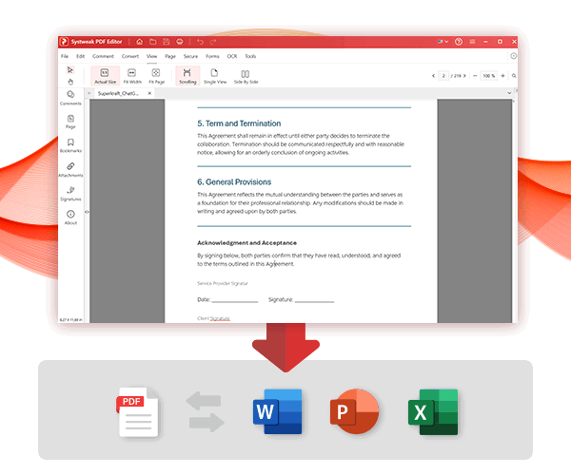Open the Edit menu
This screenshot has width=571, height=475.
[x=81, y=56]
